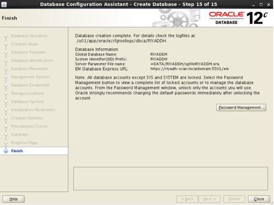274x205 pixels.
Task: Click the Finish page heading
Action: (x=10, y=18)
